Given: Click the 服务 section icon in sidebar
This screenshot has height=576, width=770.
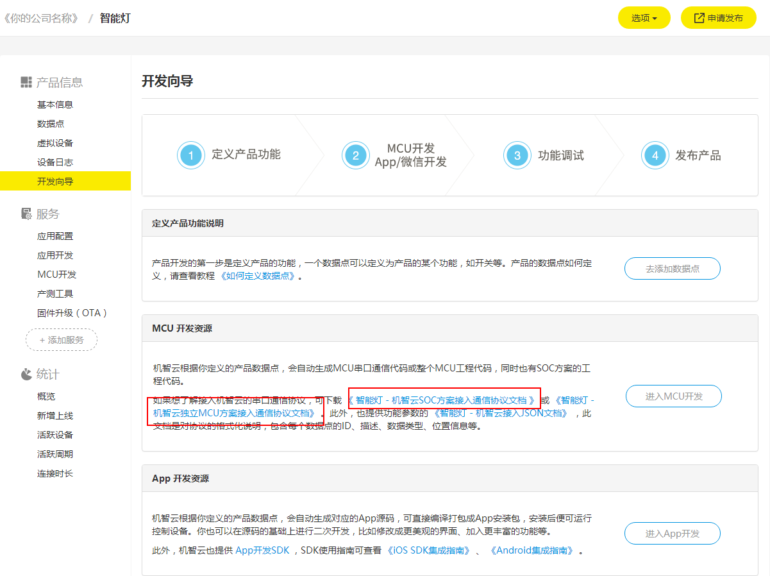Looking at the screenshot, I should coord(26,214).
